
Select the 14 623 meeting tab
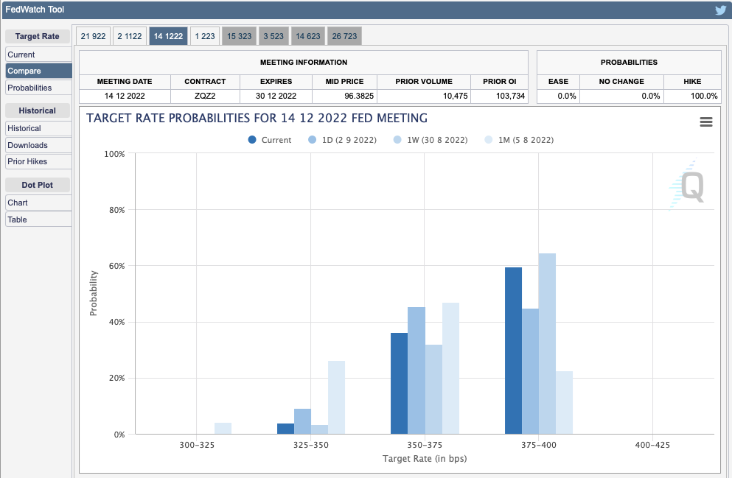(307, 36)
